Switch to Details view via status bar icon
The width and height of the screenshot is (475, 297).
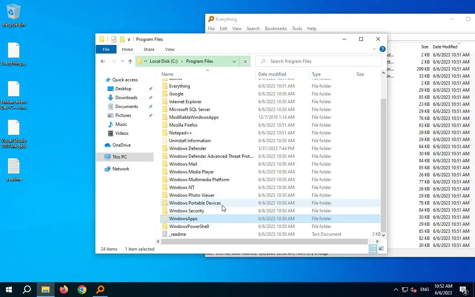click(x=373, y=249)
